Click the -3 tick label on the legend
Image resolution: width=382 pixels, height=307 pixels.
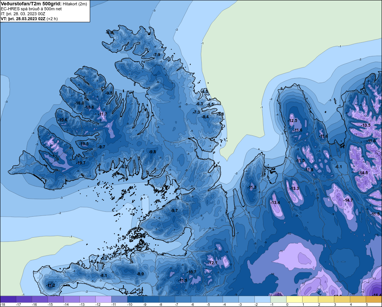point(240,305)
